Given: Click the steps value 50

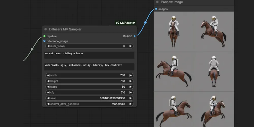Looking at the screenshot, I should [x=123, y=87].
